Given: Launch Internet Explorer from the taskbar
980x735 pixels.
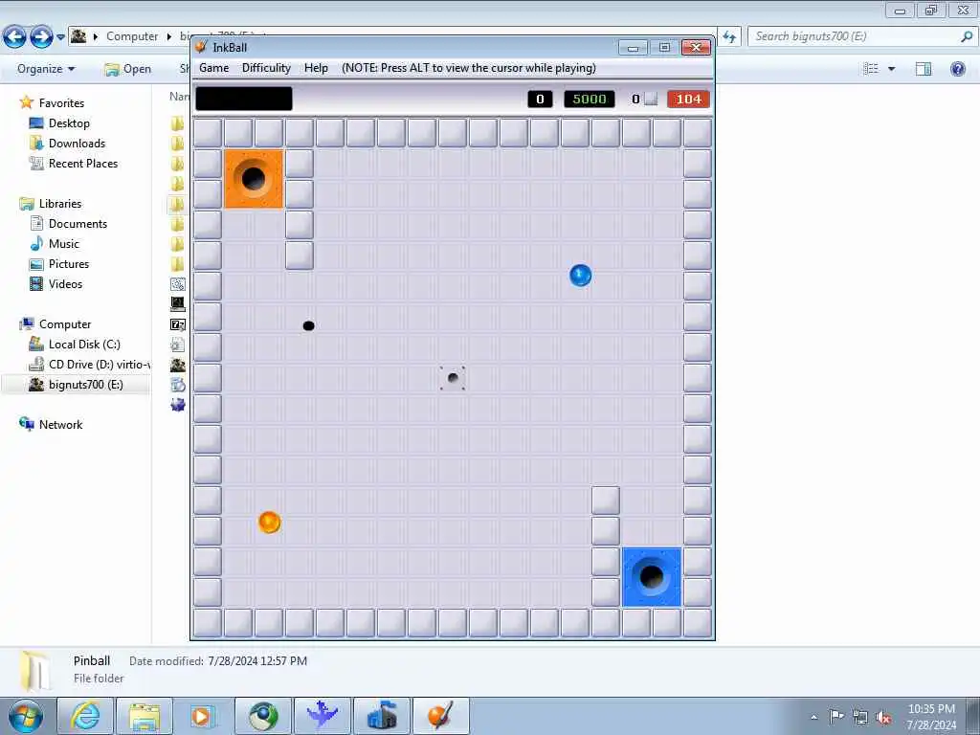Looking at the screenshot, I should pyautogui.click(x=85, y=716).
